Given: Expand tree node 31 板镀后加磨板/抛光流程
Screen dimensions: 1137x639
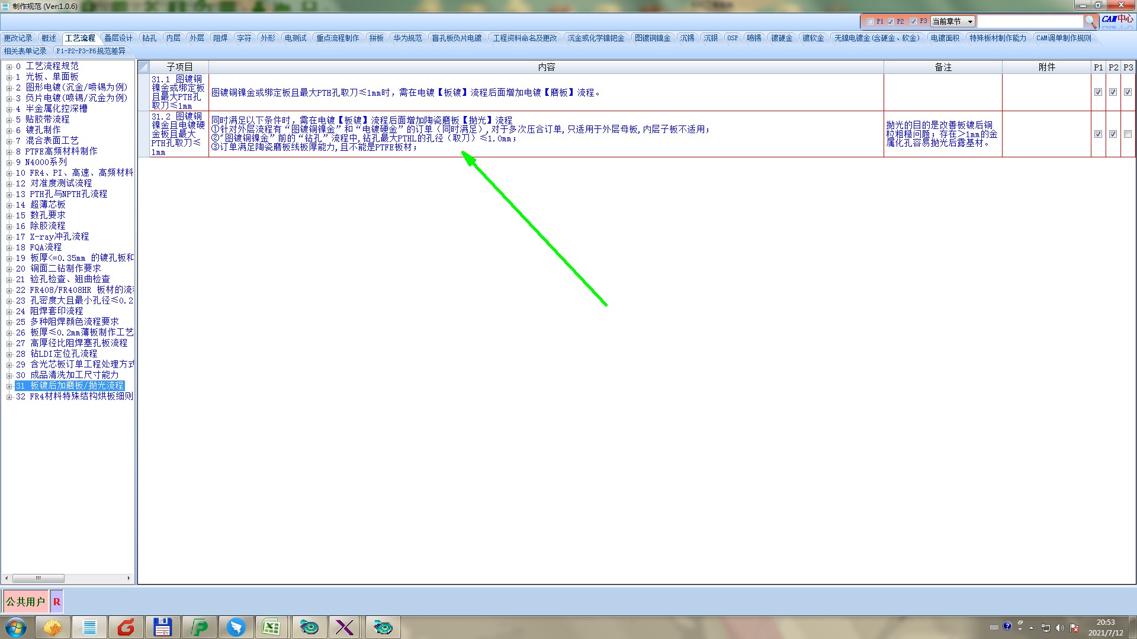Looking at the screenshot, I should [9, 386].
